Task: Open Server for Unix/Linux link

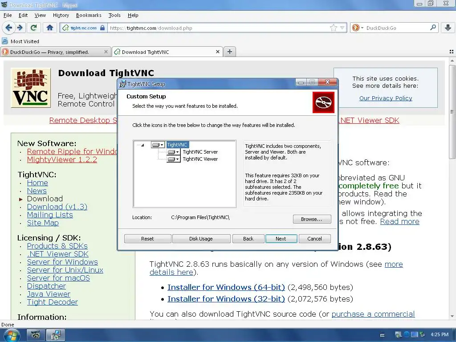Action: click(x=65, y=270)
